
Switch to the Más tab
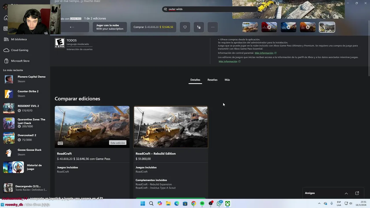227,80
